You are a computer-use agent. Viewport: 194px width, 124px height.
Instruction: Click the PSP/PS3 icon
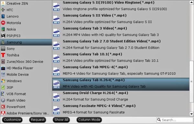3,36
